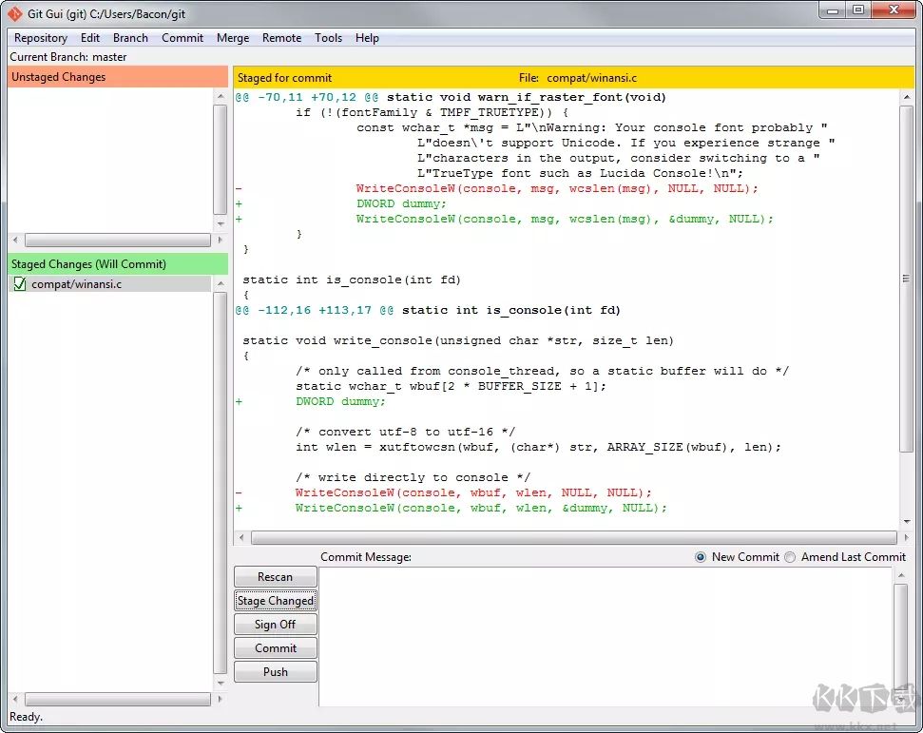Image resolution: width=923 pixels, height=733 pixels.
Task: Open the Tools menu
Action: pyautogui.click(x=328, y=38)
